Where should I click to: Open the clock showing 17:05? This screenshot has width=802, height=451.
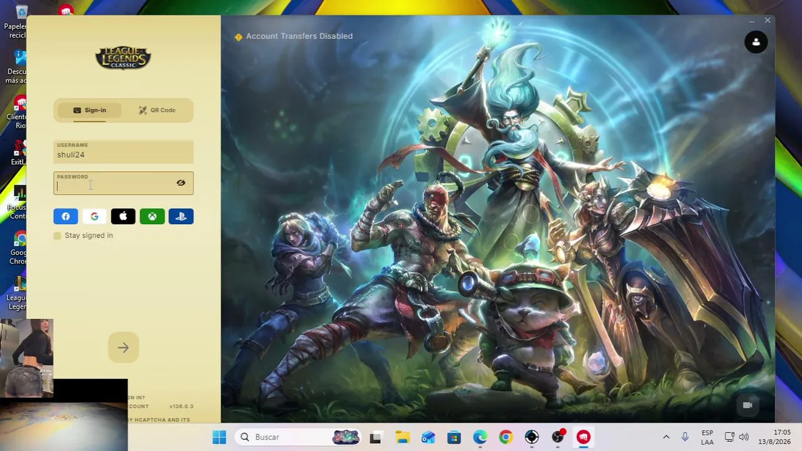774,437
